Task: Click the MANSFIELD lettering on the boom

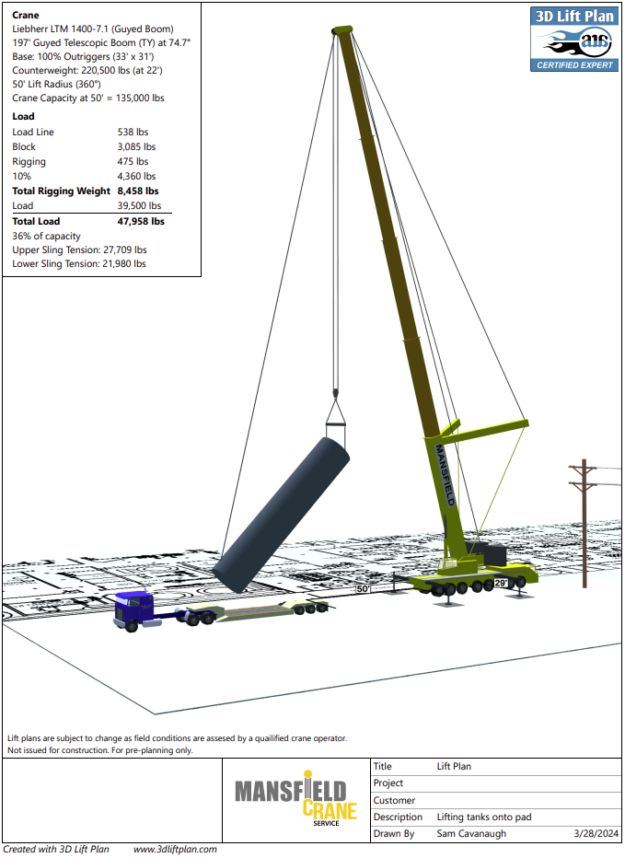Action: [x=445, y=475]
